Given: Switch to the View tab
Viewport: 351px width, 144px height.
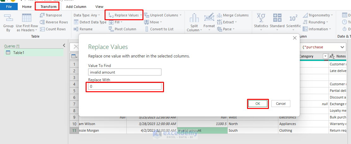Looking at the screenshot, I should pyautogui.click(x=100, y=7).
